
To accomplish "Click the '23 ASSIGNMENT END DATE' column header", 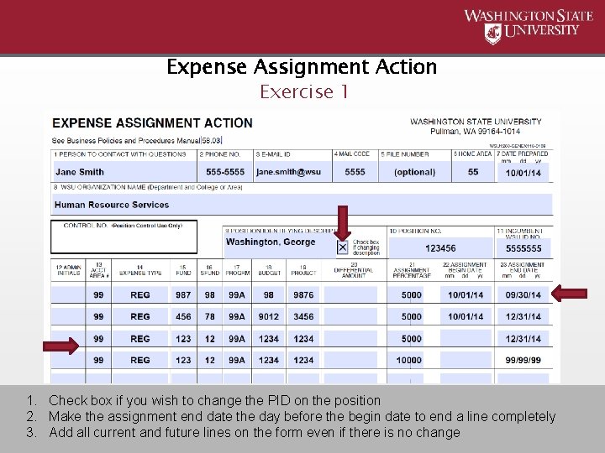I will (x=522, y=270).
